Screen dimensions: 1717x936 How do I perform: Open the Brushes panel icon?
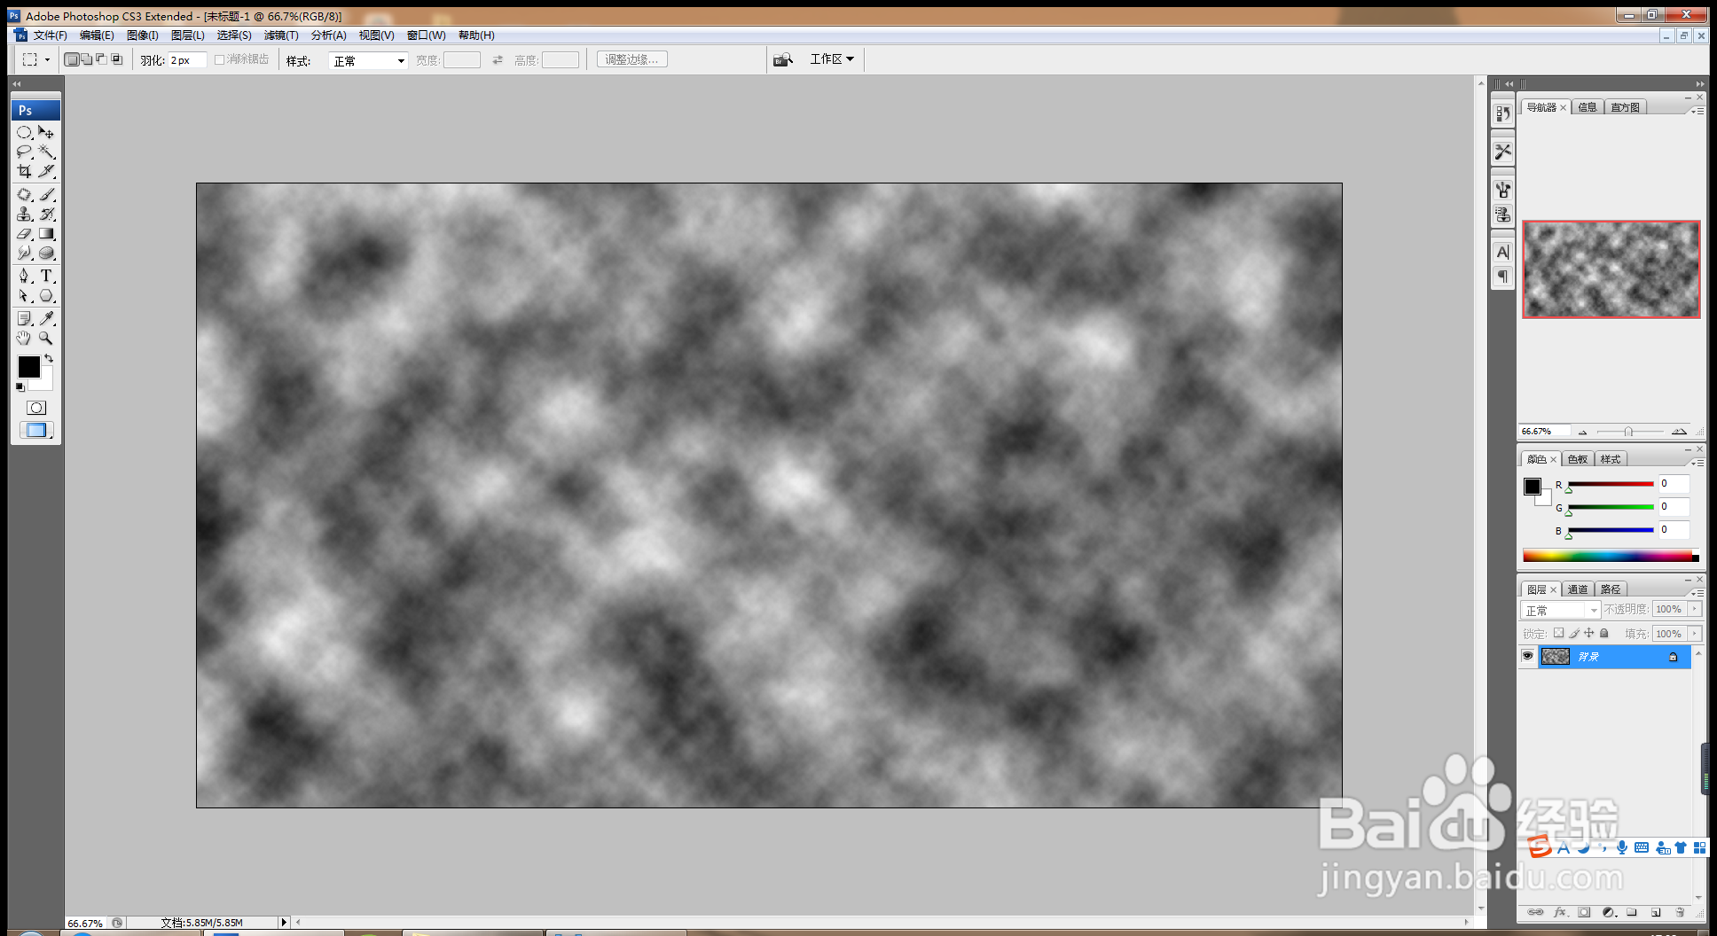(x=1502, y=190)
